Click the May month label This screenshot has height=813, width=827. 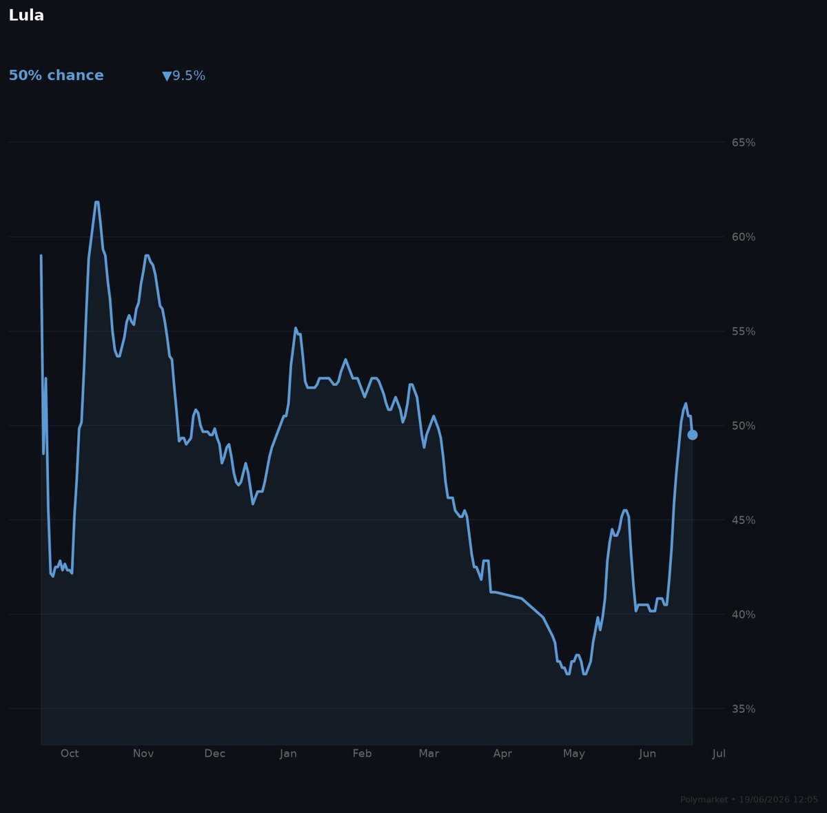pos(574,754)
